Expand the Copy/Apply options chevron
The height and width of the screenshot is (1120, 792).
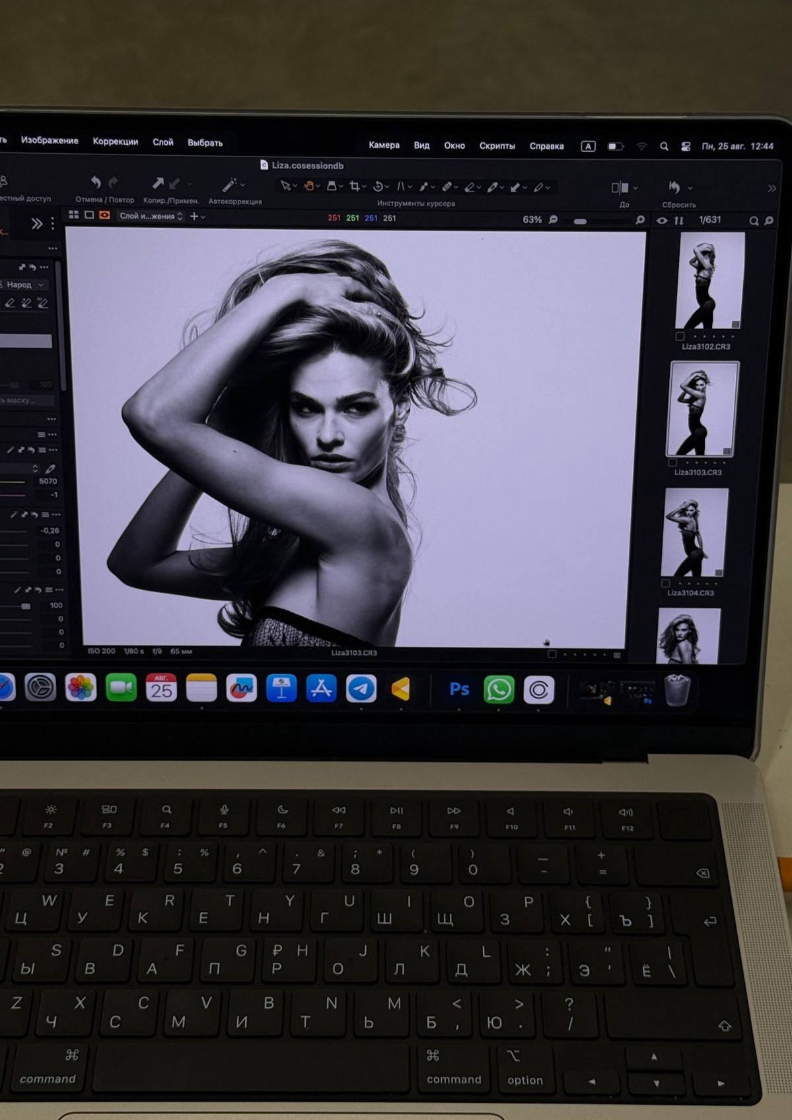(189, 184)
